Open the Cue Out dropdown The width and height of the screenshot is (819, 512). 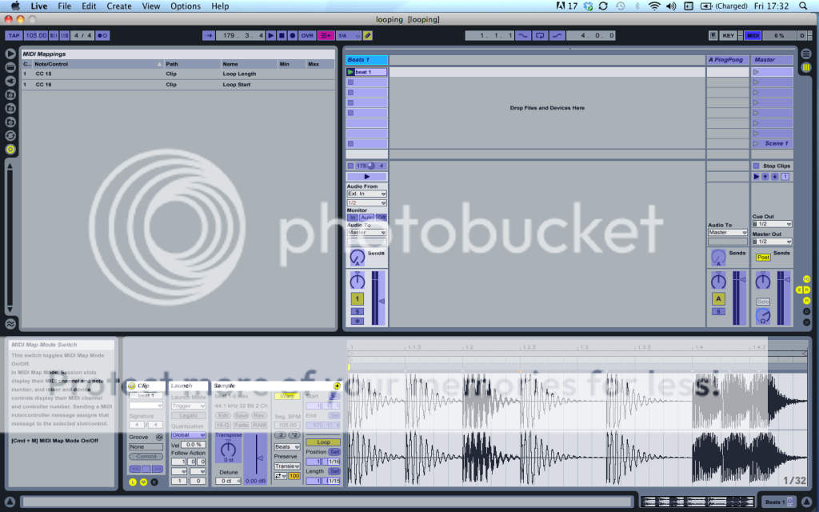pos(772,224)
